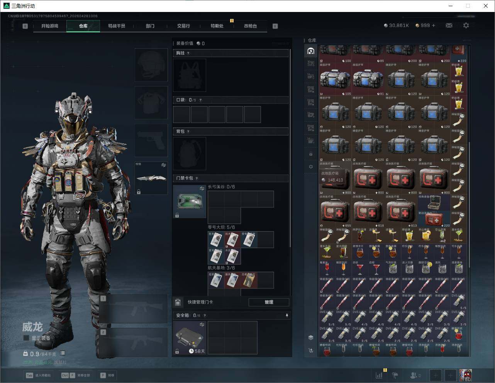Click the 30,861K currency balance
This screenshot has width=495, height=383.
point(396,25)
